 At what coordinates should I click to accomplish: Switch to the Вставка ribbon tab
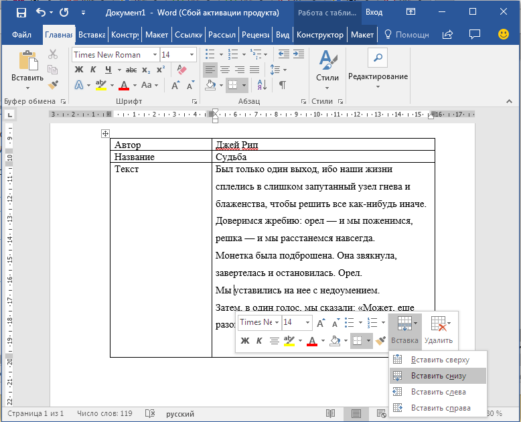[x=92, y=35]
